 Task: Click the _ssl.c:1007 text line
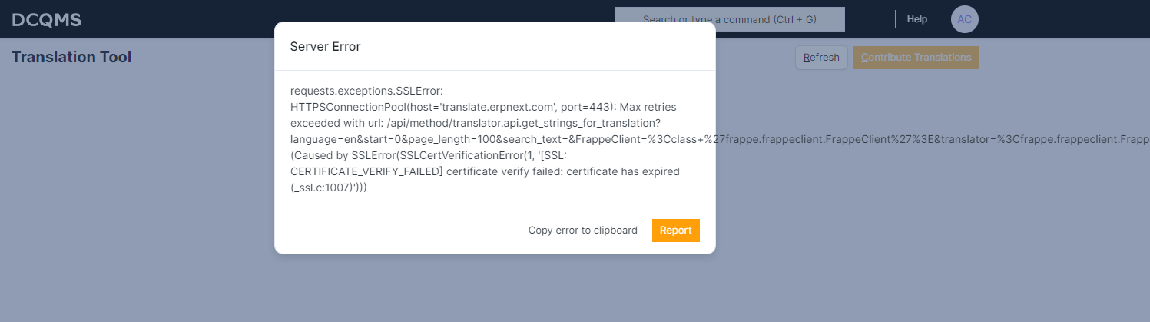point(329,188)
